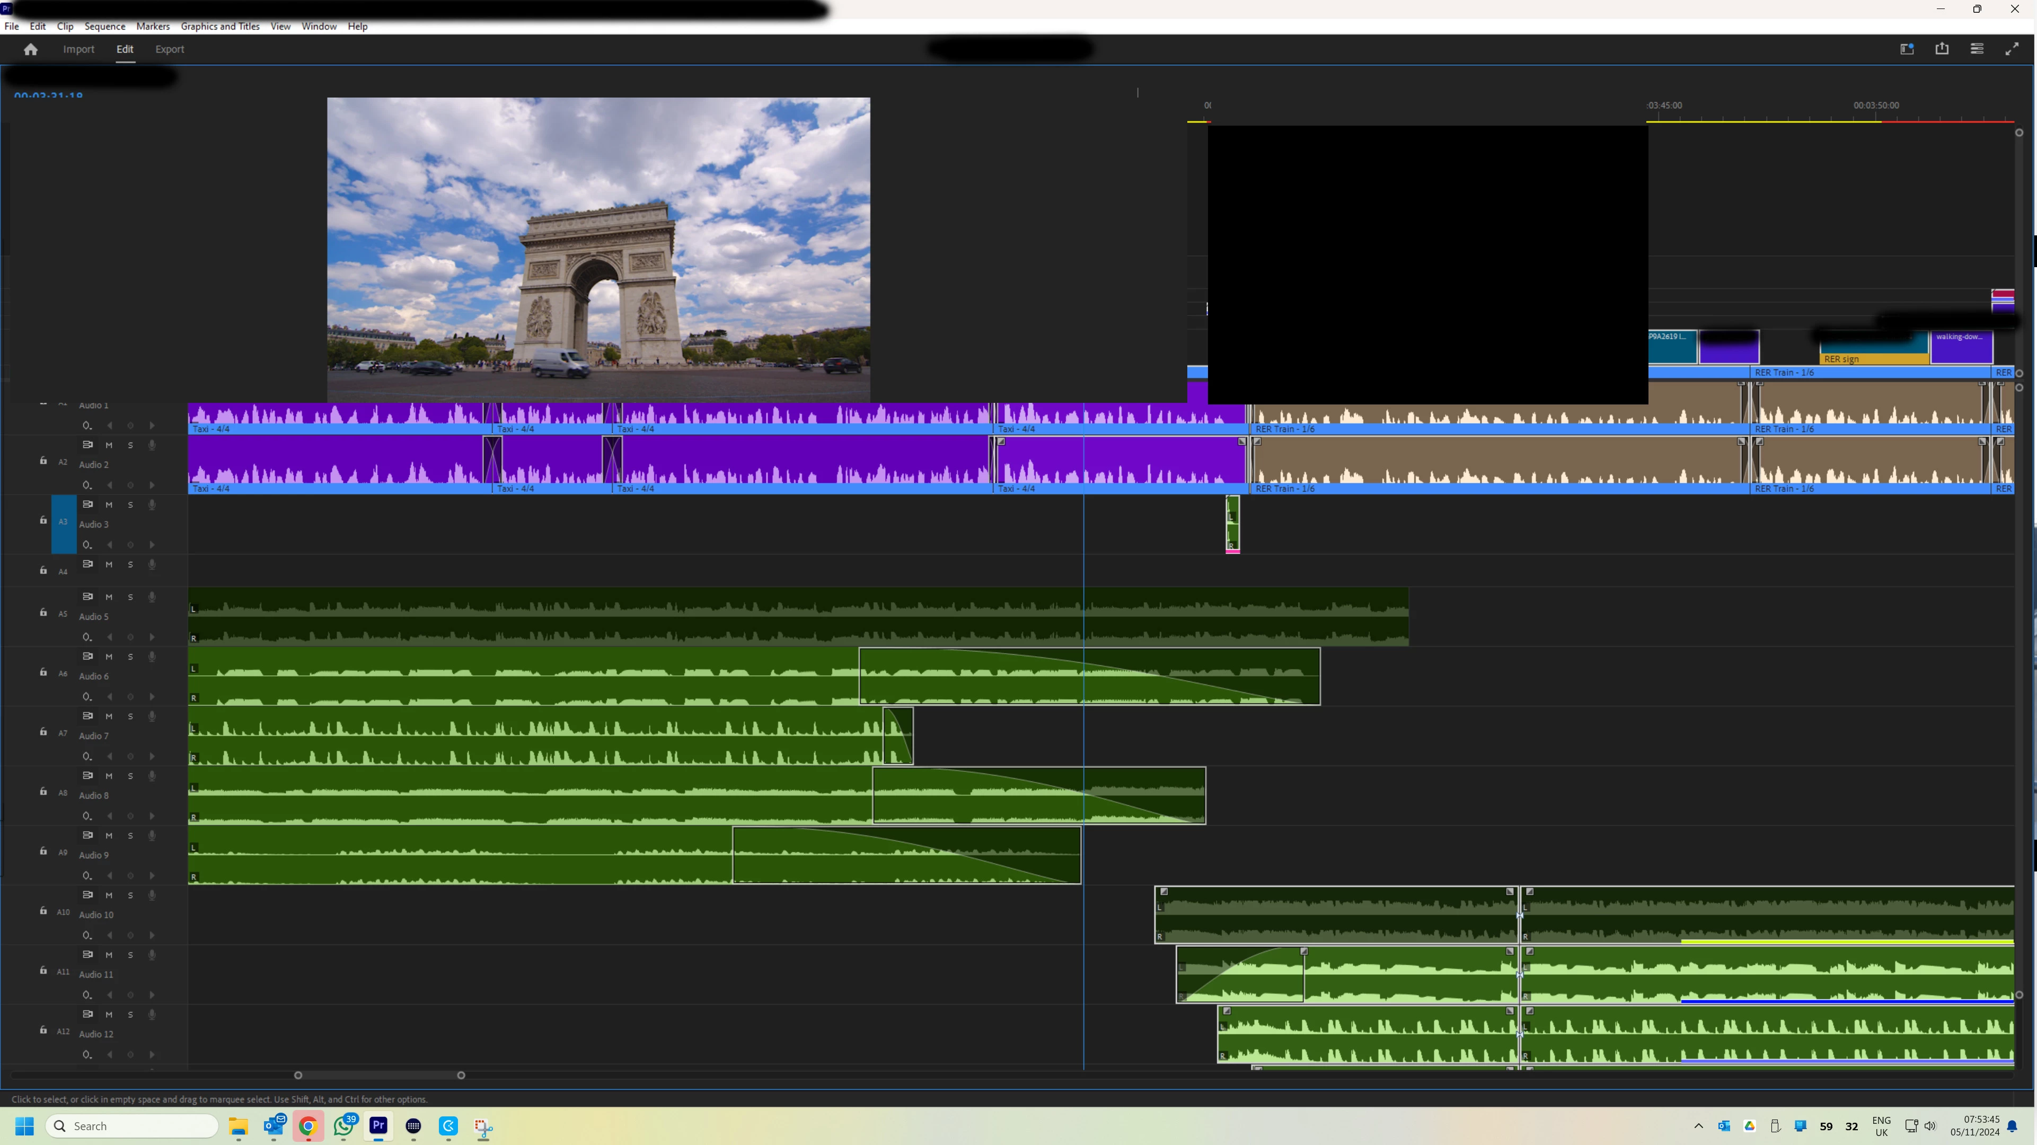Solo the Audio 7 track
Image resolution: width=2037 pixels, height=1145 pixels.
pyautogui.click(x=130, y=716)
